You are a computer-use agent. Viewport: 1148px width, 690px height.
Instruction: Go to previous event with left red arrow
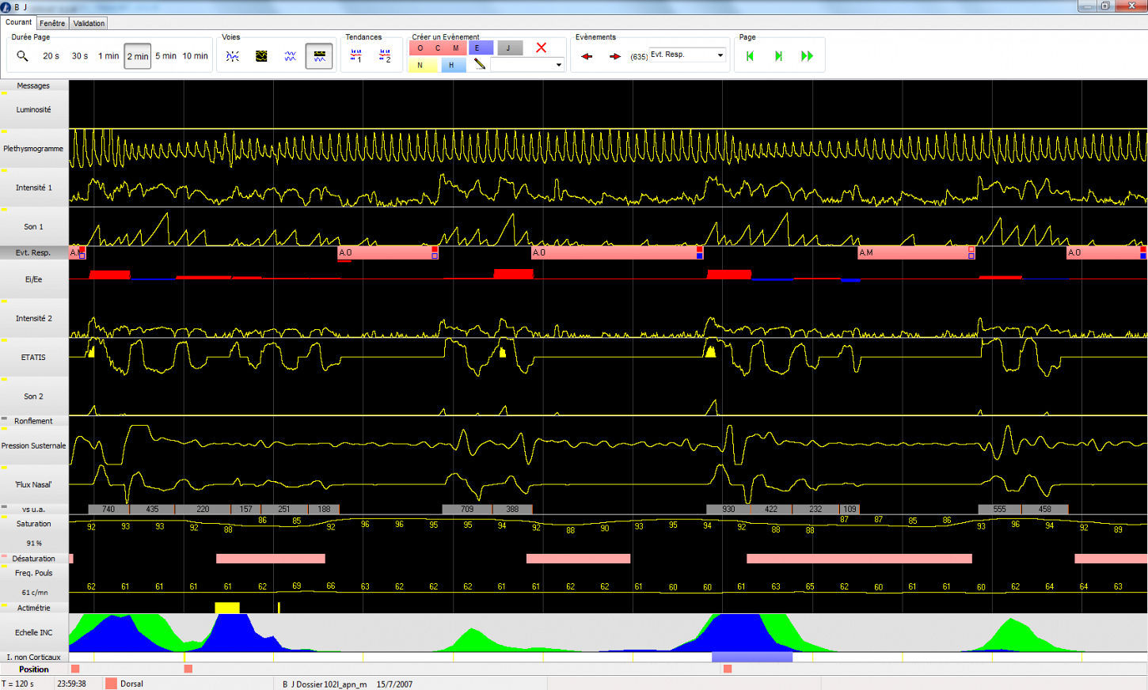coord(587,56)
